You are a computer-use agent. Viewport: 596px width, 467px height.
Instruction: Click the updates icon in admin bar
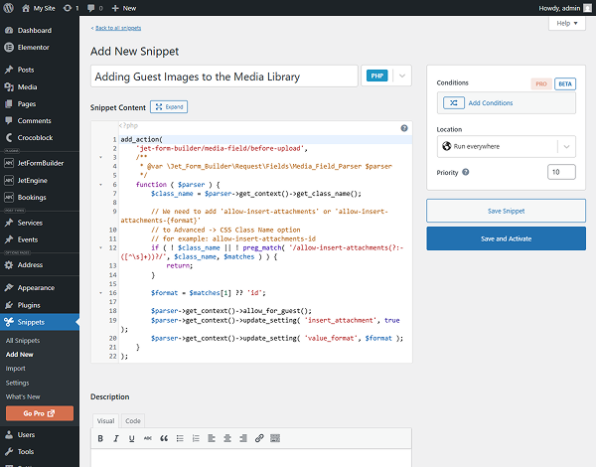(68, 8)
